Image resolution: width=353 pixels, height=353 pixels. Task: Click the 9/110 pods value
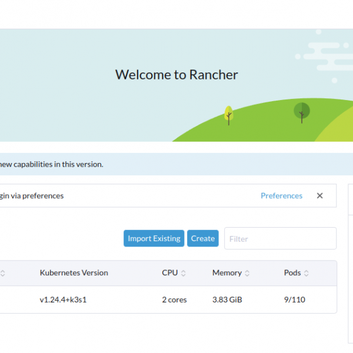click(x=294, y=299)
